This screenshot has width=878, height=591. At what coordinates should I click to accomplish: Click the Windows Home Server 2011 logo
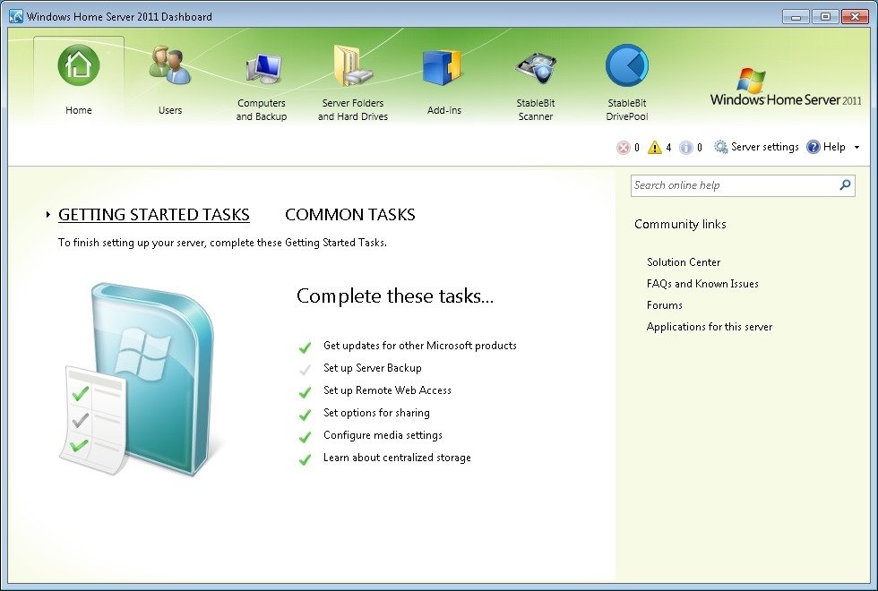(x=786, y=88)
